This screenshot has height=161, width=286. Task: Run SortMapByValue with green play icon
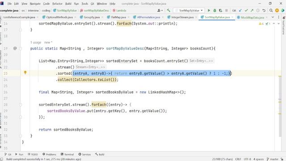coord(209,10)
